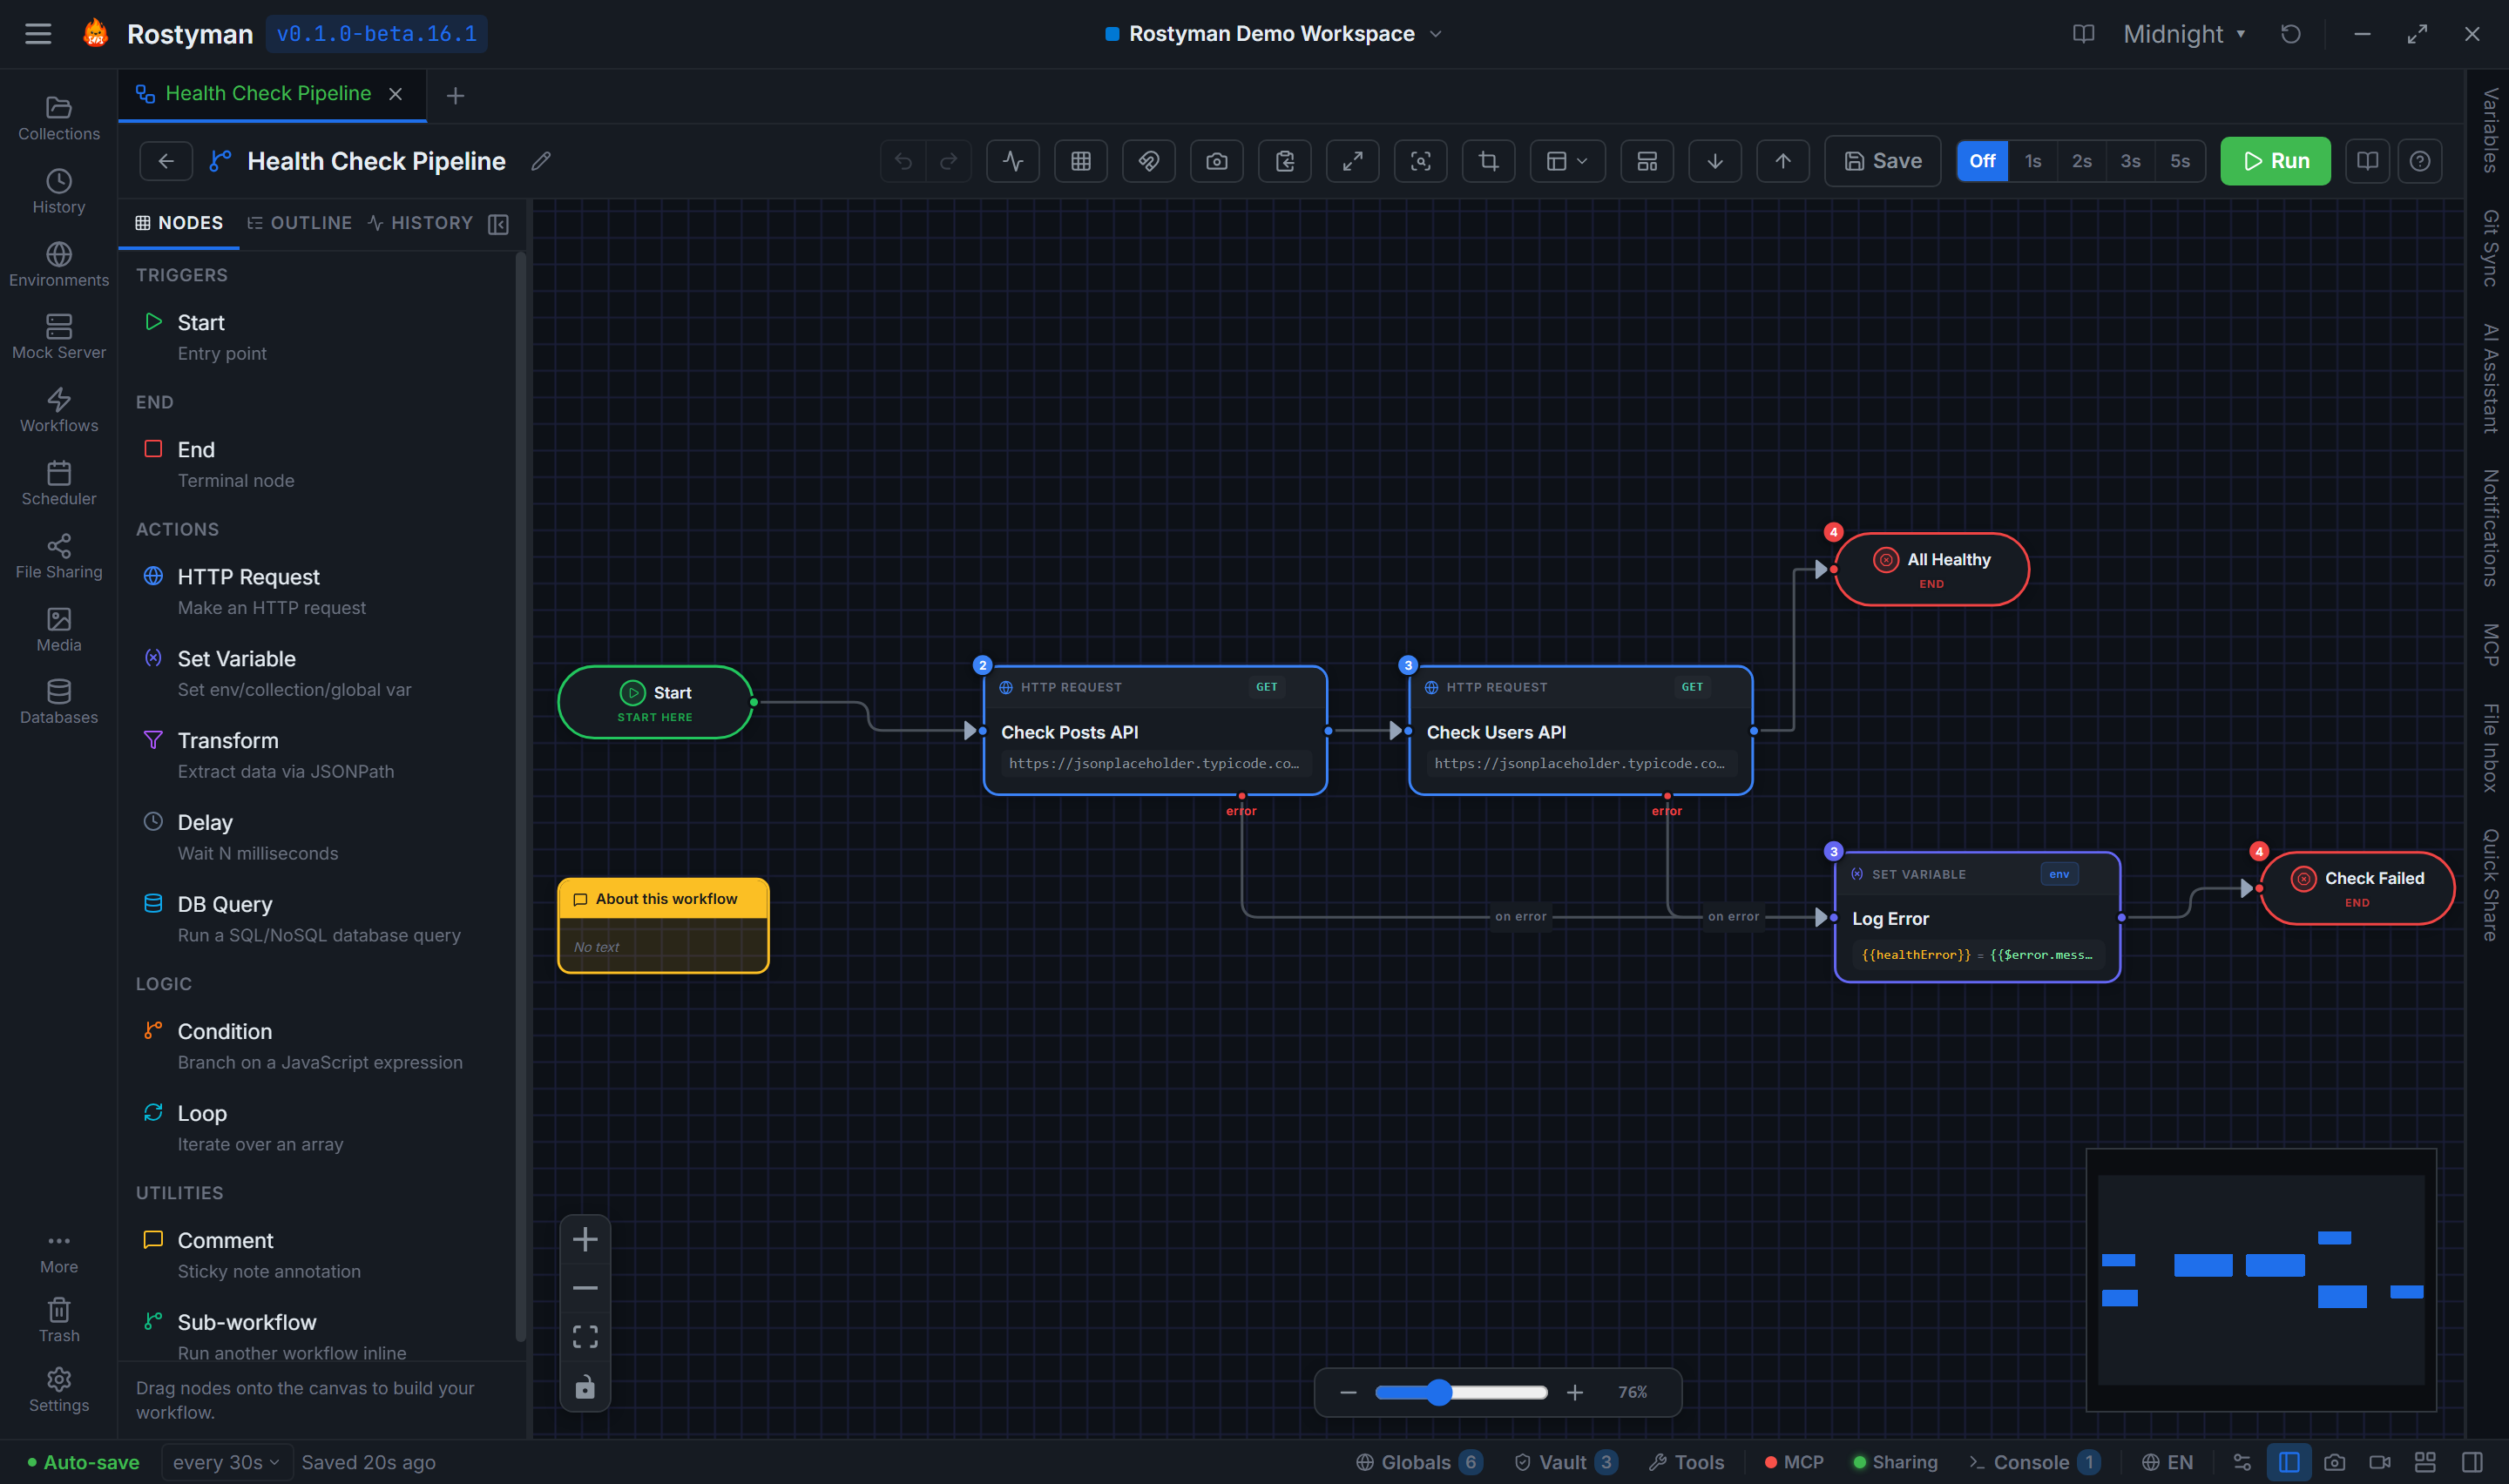Screen dimensions: 2509x1484
Task: Click the crop toolbar icon
Action: tap(1489, 161)
